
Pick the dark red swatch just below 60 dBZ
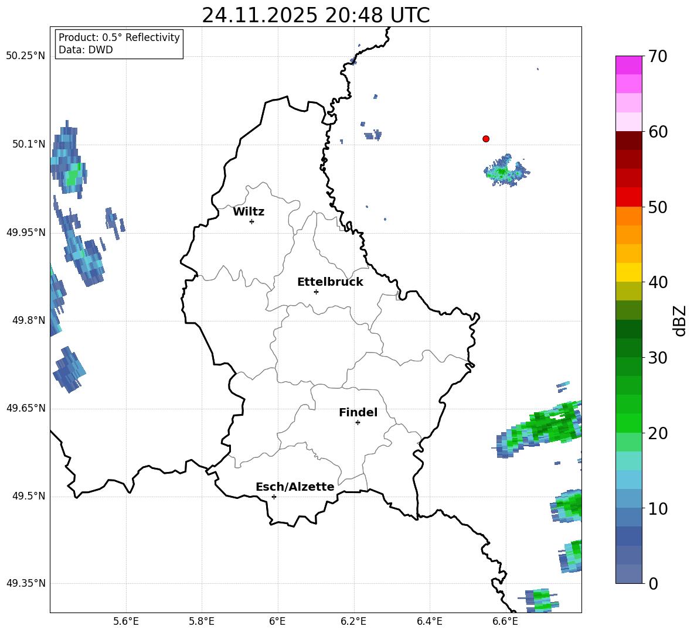click(628, 141)
